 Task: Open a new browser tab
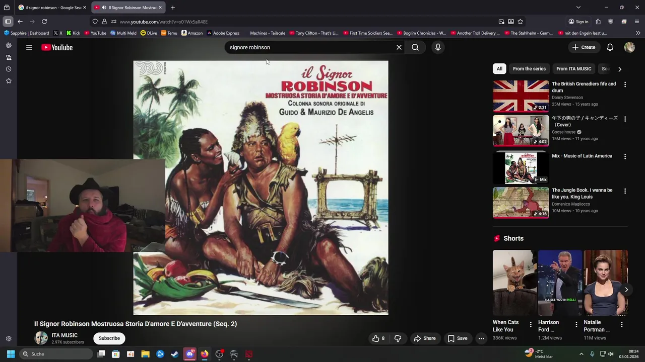coord(173,8)
